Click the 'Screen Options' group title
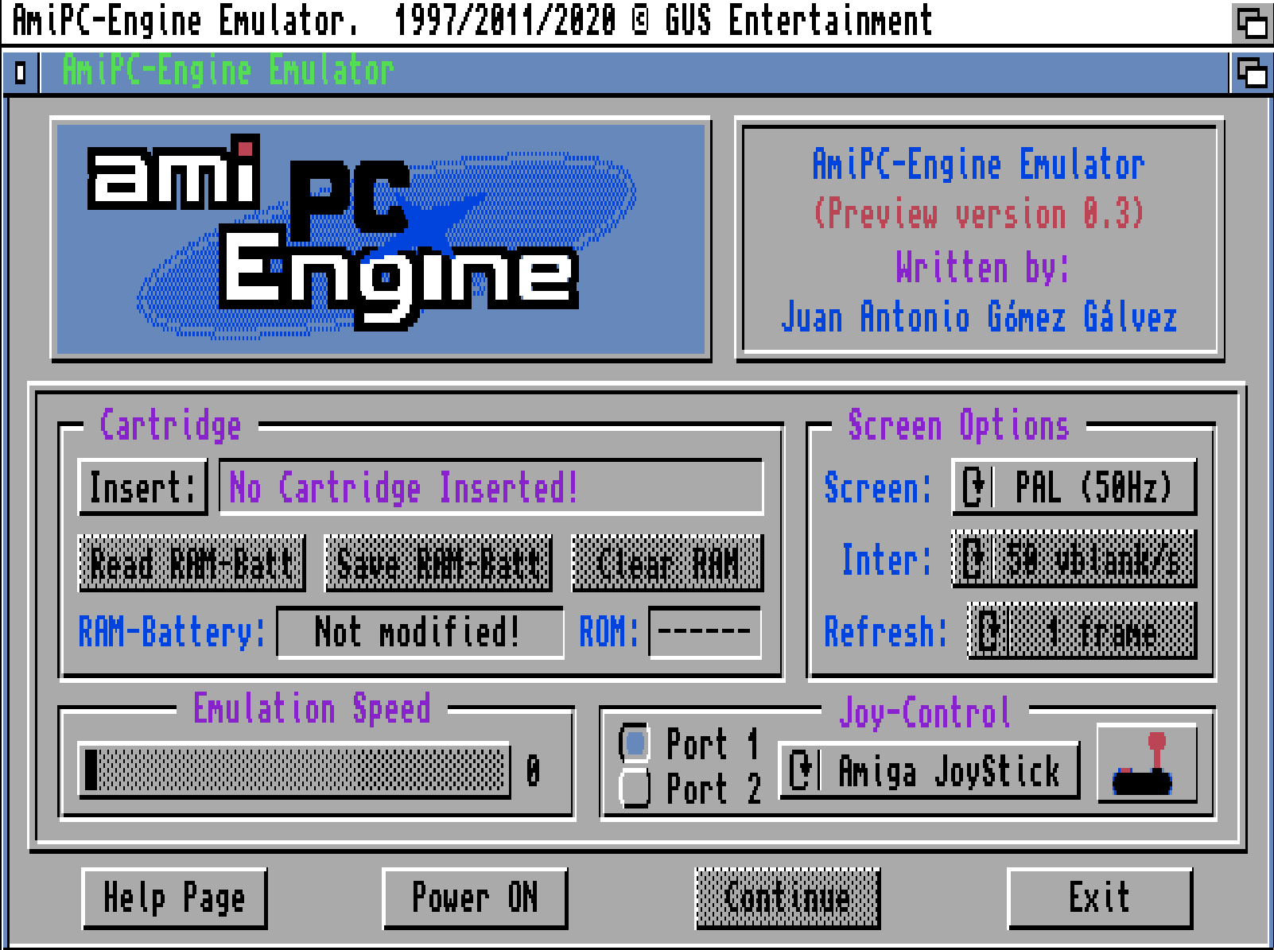The height and width of the screenshot is (950, 1274). (x=958, y=425)
